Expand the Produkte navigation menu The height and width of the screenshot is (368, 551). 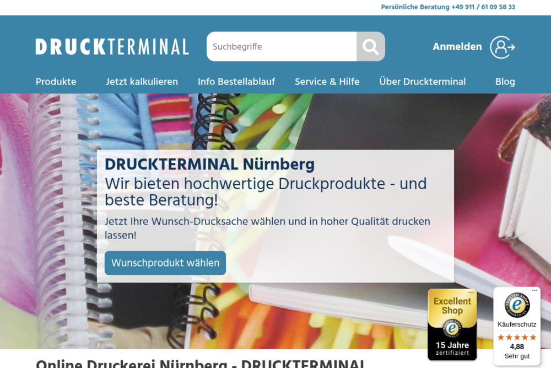56,82
